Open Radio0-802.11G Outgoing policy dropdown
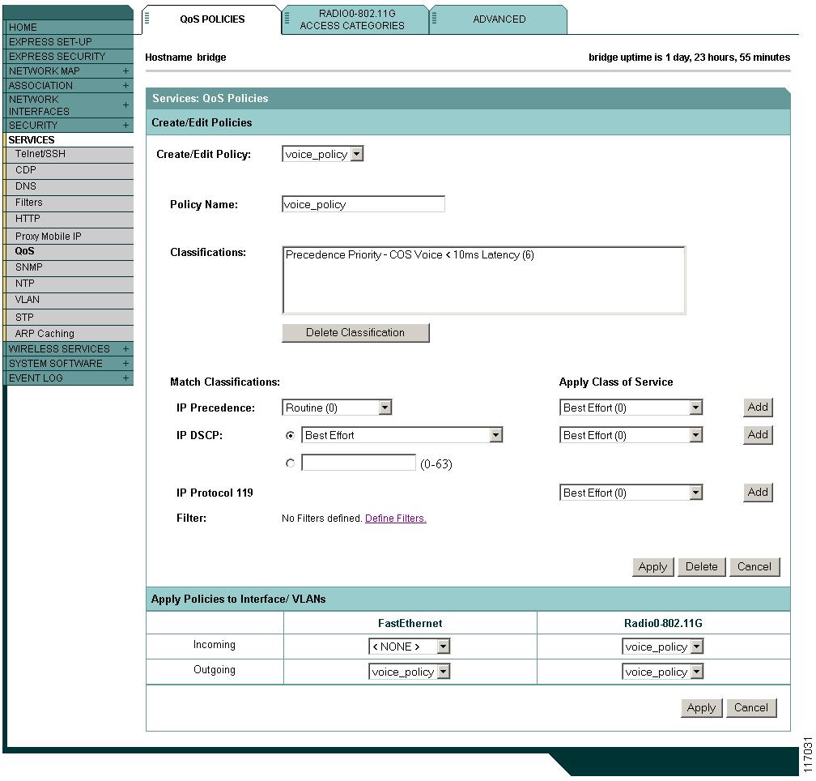Image resolution: width=816 pixels, height=781 pixels. pos(663,672)
